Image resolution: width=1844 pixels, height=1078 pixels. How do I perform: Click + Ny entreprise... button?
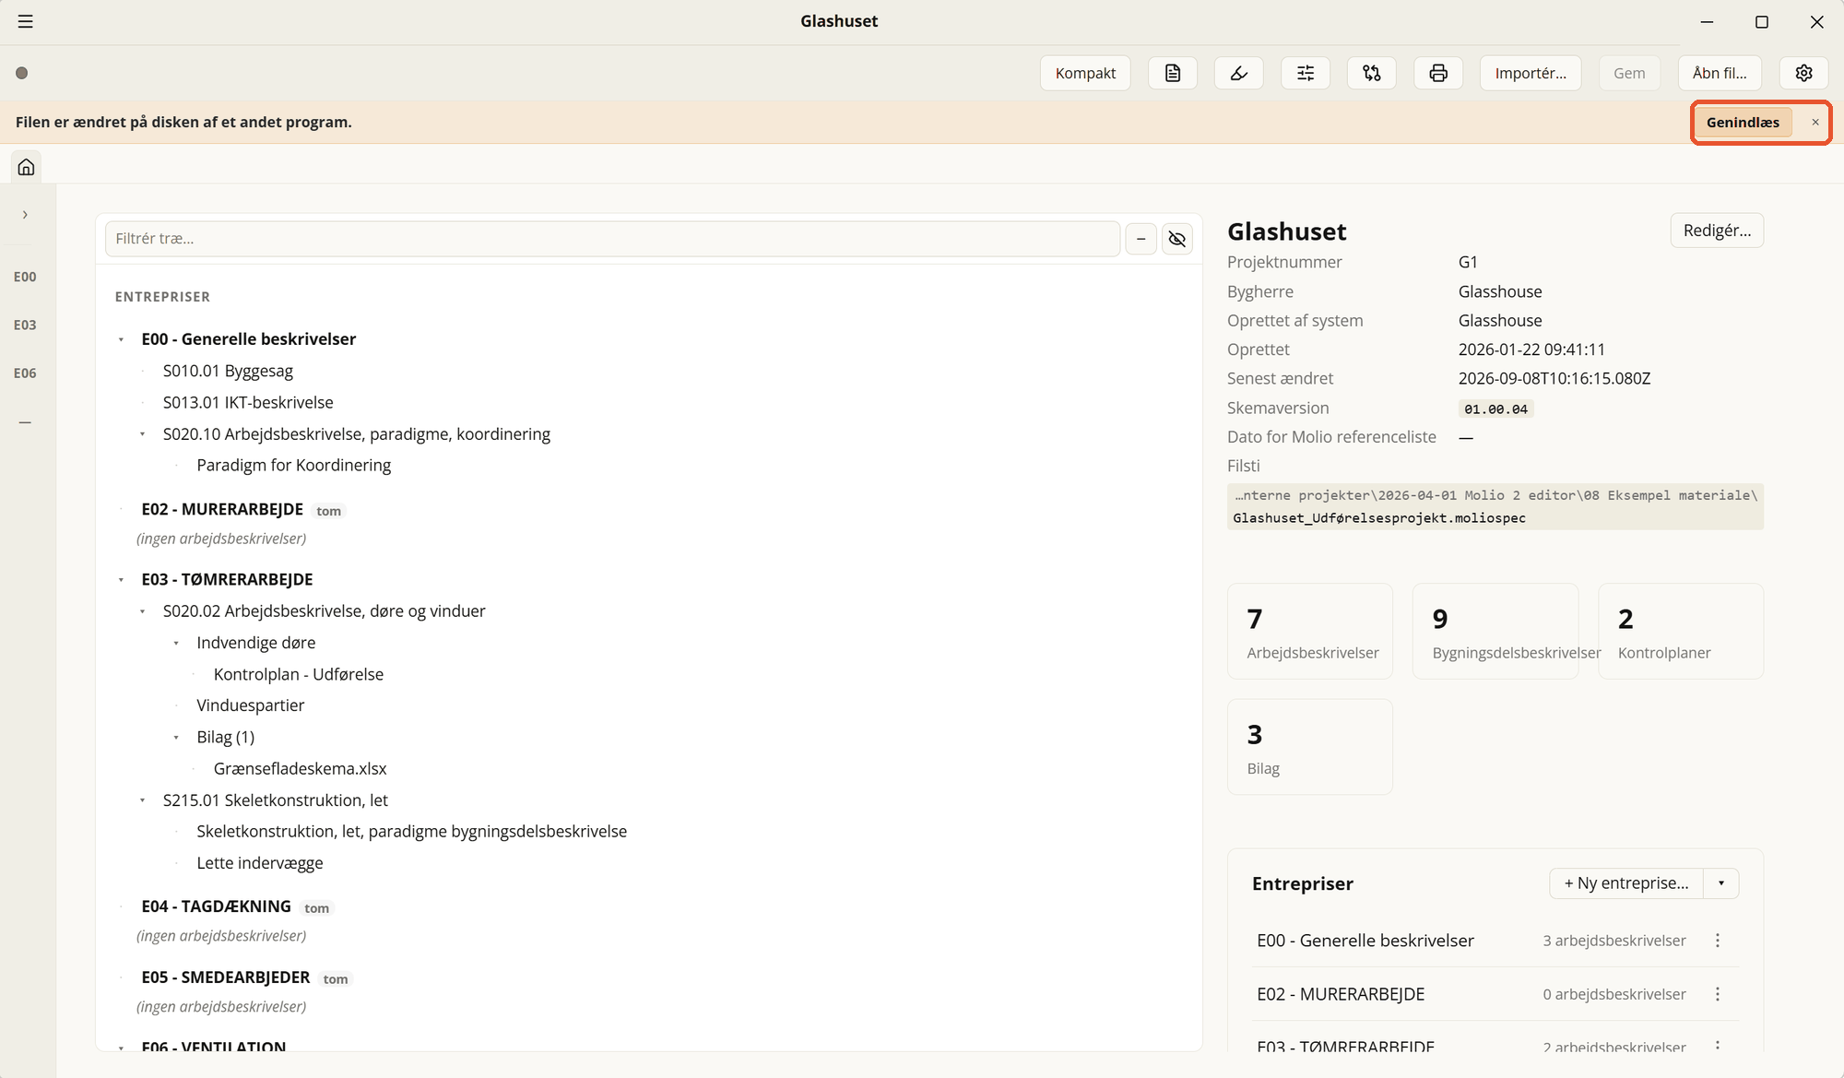1626,883
